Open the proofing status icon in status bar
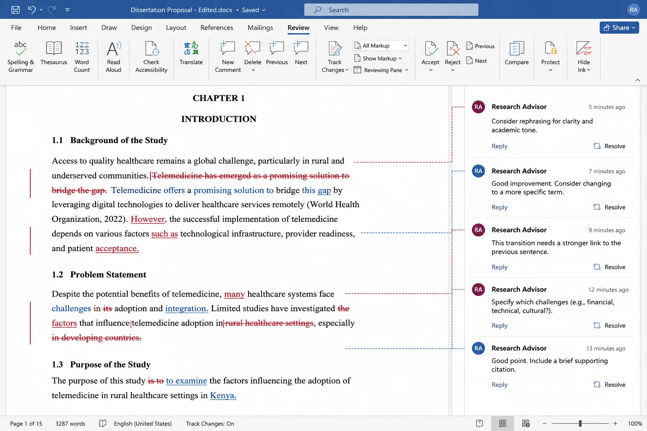 point(102,423)
